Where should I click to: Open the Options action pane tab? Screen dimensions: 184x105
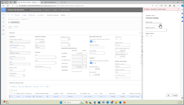coord(63,15)
